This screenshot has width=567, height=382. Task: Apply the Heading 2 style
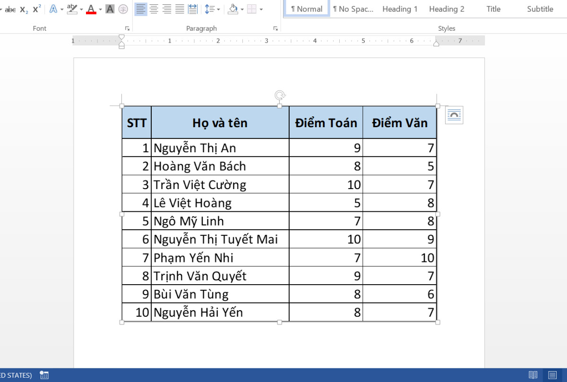pos(447,9)
